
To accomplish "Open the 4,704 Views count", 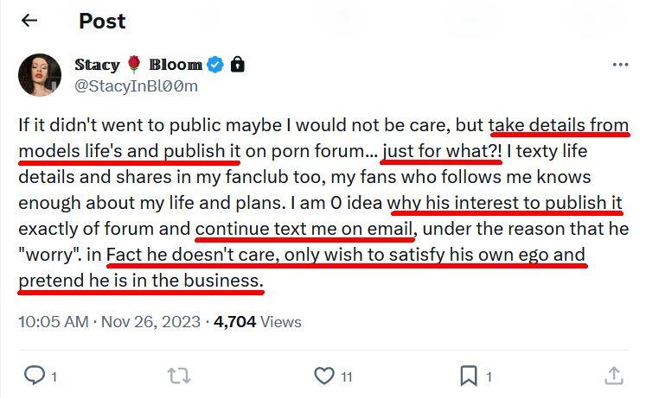I will tap(258, 322).
